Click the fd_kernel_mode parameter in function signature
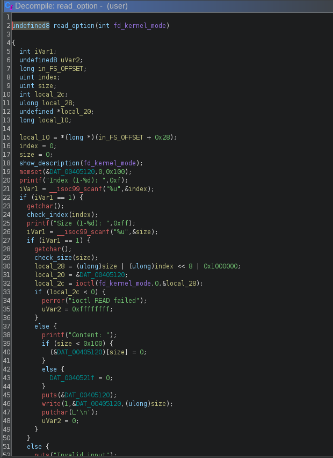This screenshot has height=458, width=333. (x=141, y=26)
